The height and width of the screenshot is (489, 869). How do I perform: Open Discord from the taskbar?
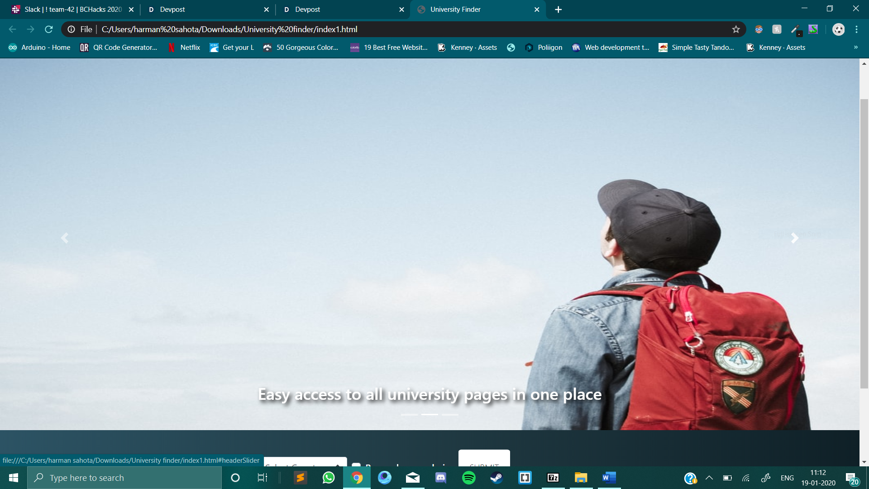coord(440,478)
